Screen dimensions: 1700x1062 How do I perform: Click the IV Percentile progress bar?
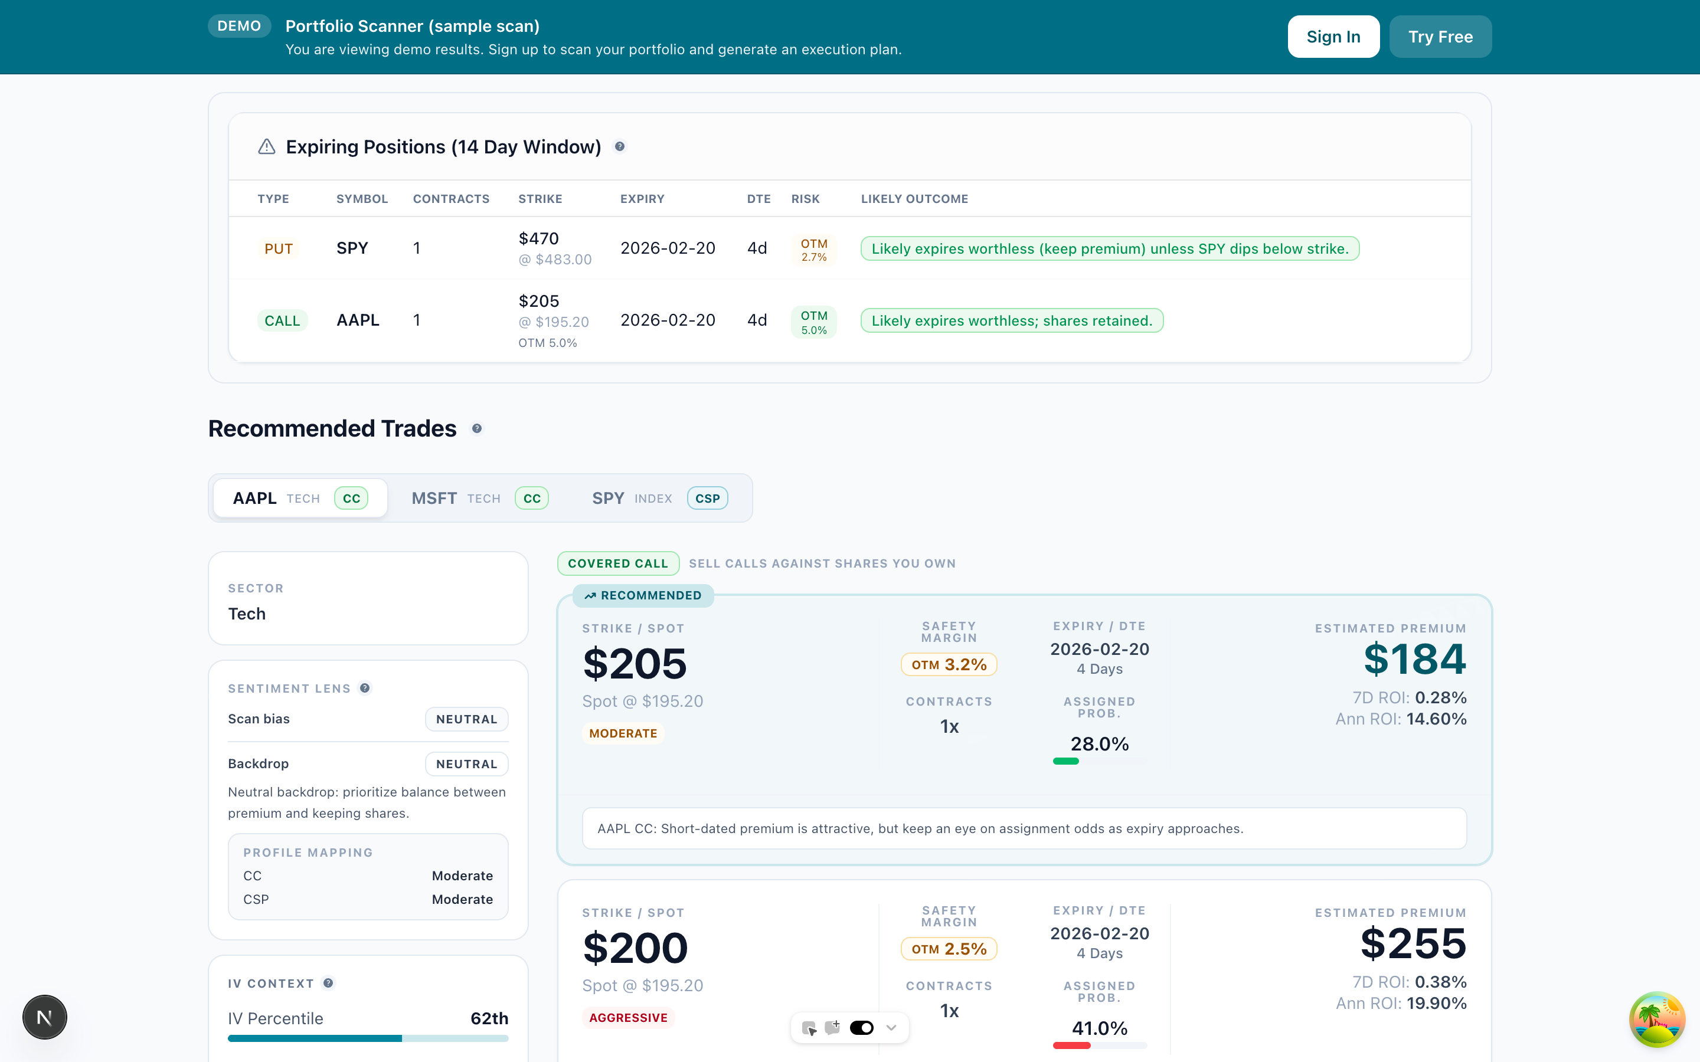368,1038
